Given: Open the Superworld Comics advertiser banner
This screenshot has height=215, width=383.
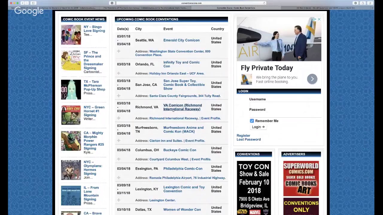Looking at the screenshot, I should click(301, 179).
